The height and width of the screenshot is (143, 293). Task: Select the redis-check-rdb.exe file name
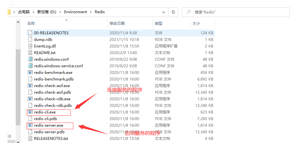[52, 99]
